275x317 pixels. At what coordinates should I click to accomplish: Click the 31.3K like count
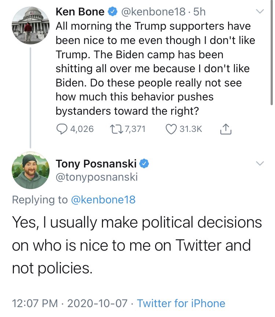pyautogui.click(x=190, y=129)
